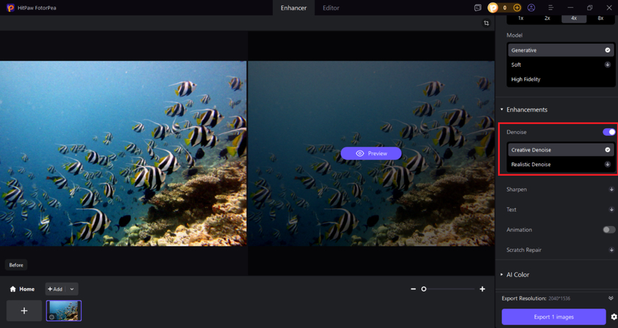The width and height of the screenshot is (618, 328).
Task: Click the zoom slider handle
Action: pos(424,289)
